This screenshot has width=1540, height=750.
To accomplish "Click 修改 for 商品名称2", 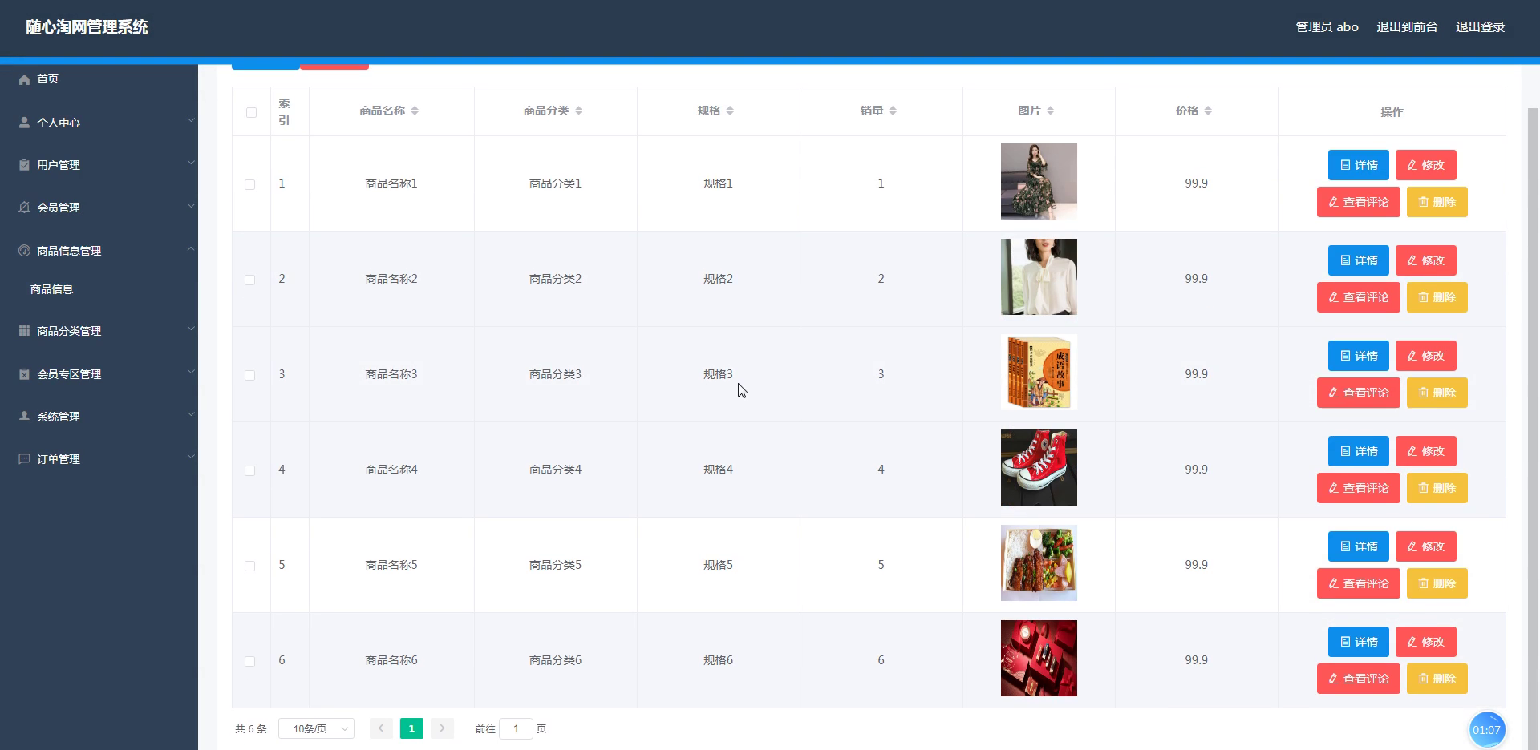I will 1425,260.
